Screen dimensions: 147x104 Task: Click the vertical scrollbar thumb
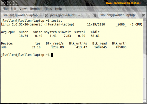tap(144, 88)
